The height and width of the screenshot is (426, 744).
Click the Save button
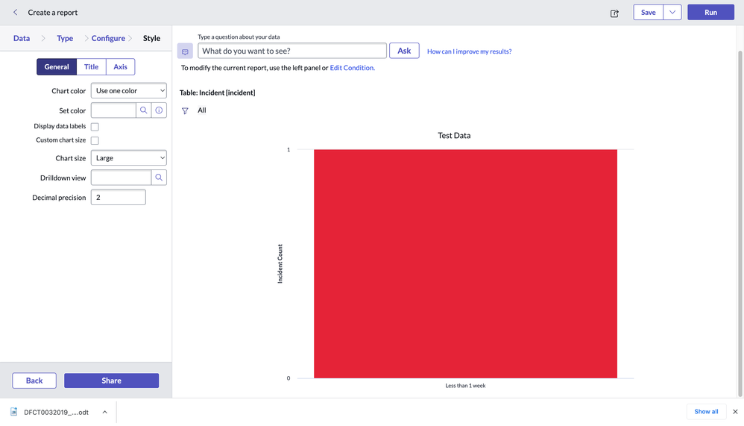(648, 13)
